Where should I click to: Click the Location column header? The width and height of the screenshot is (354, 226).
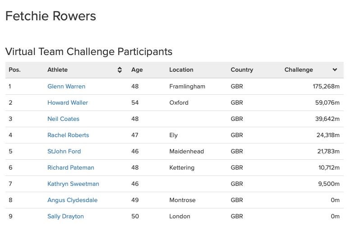[181, 70]
